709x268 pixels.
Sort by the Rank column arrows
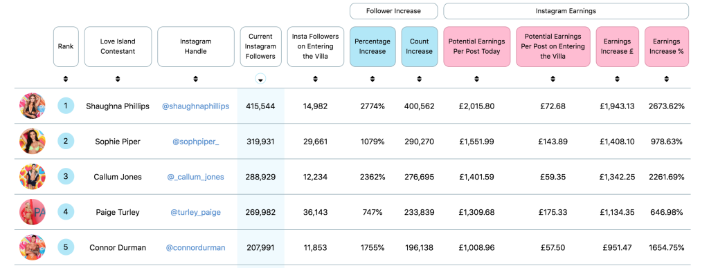pyautogui.click(x=66, y=79)
